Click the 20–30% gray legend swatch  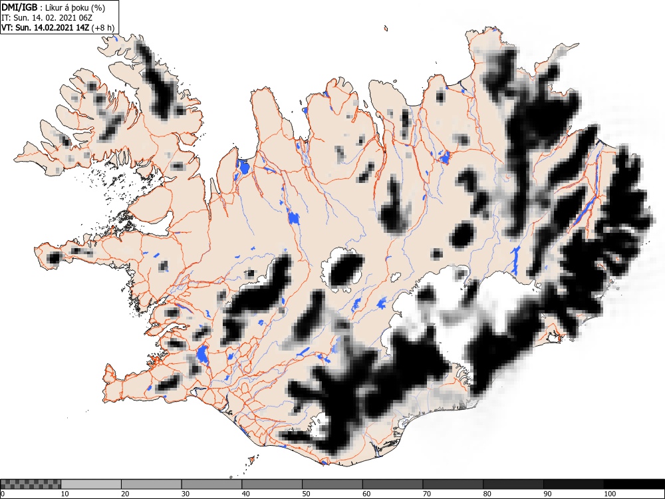[152, 484]
